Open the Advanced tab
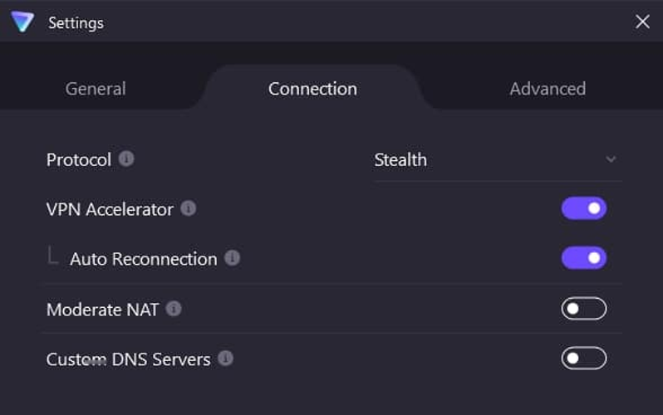663x415 pixels. pyautogui.click(x=548, y=89)
